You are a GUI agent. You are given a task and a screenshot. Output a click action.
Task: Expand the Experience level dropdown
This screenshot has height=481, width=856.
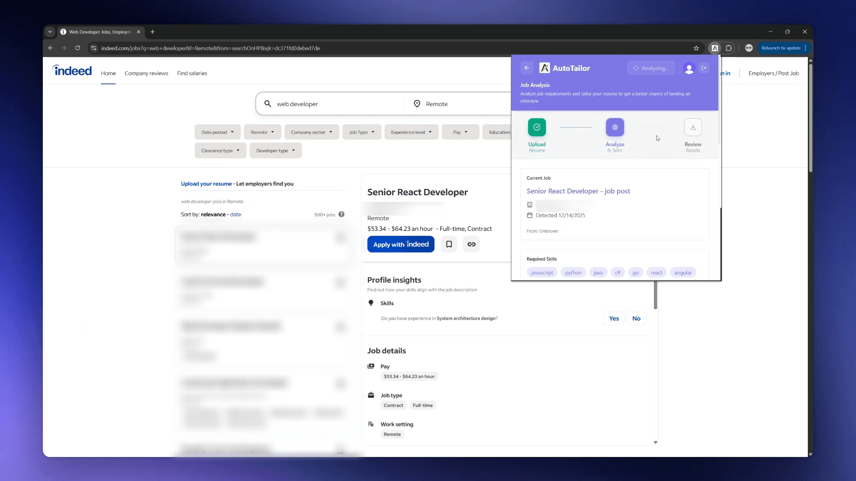pyautogui.click(x=411, y=132)
